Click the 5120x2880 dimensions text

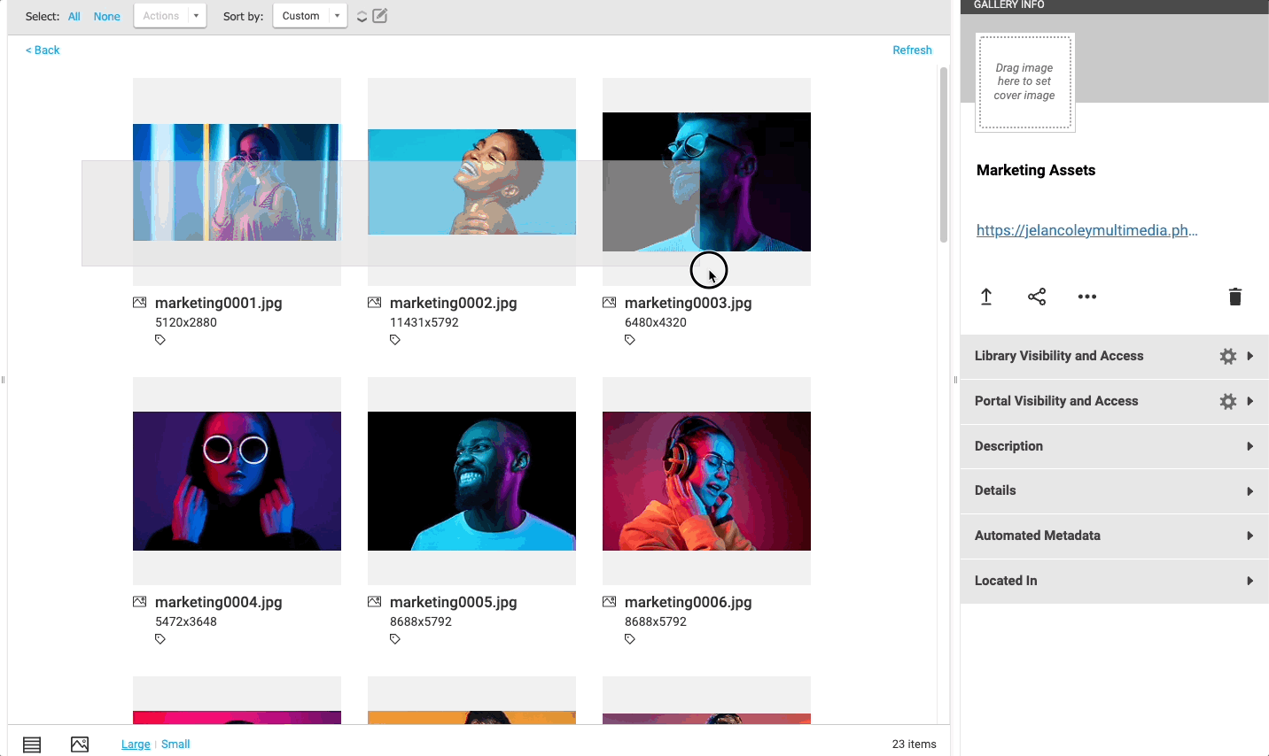point(186,322)
